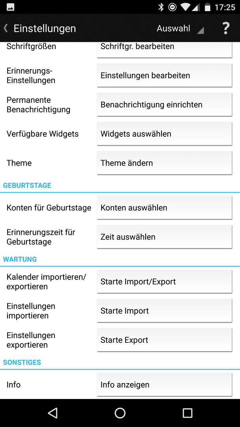Open help via the question mark icon
Viewport: 240px width, 427px height.
(x=226, y=28)
